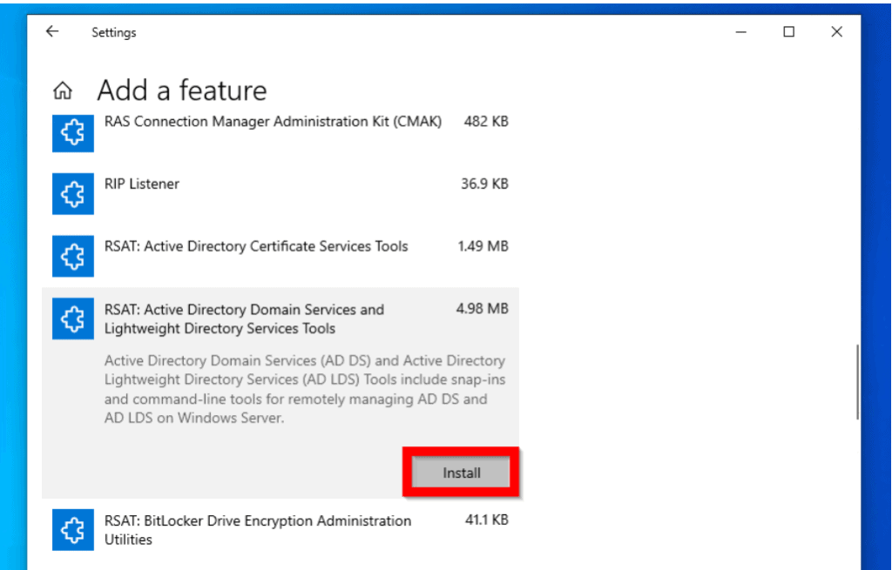Click the AD DS description paragraph
The image size is (892, 570).
[305, 389]
